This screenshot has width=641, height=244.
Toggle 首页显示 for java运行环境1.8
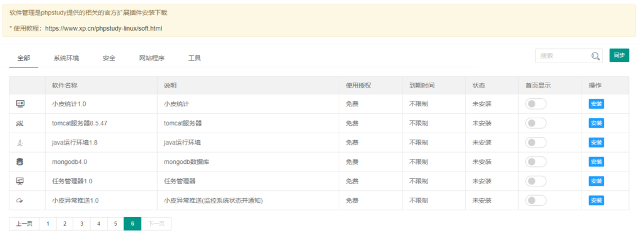536,143
